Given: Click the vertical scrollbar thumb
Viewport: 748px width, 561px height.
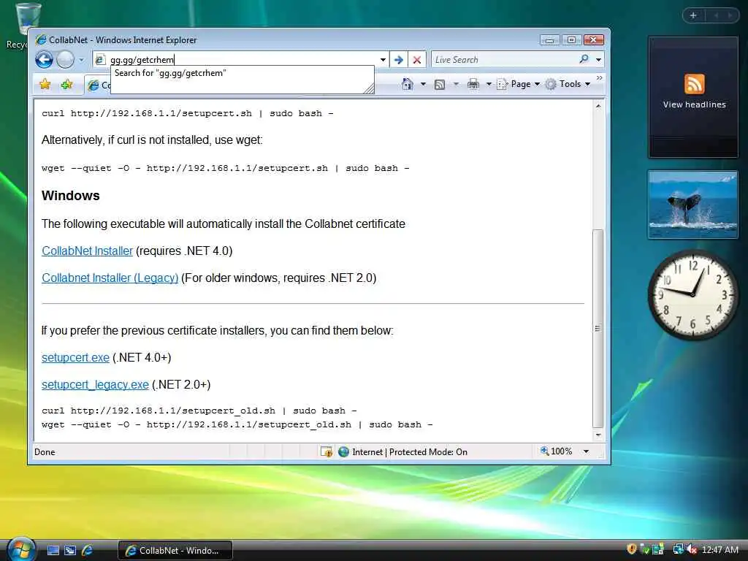Looking at the screenshot, I should point(598,328).
